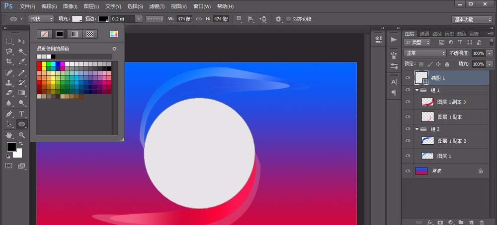Click the Crop tool icon
This screenshot has height=225, width=497.
point(9,62)
